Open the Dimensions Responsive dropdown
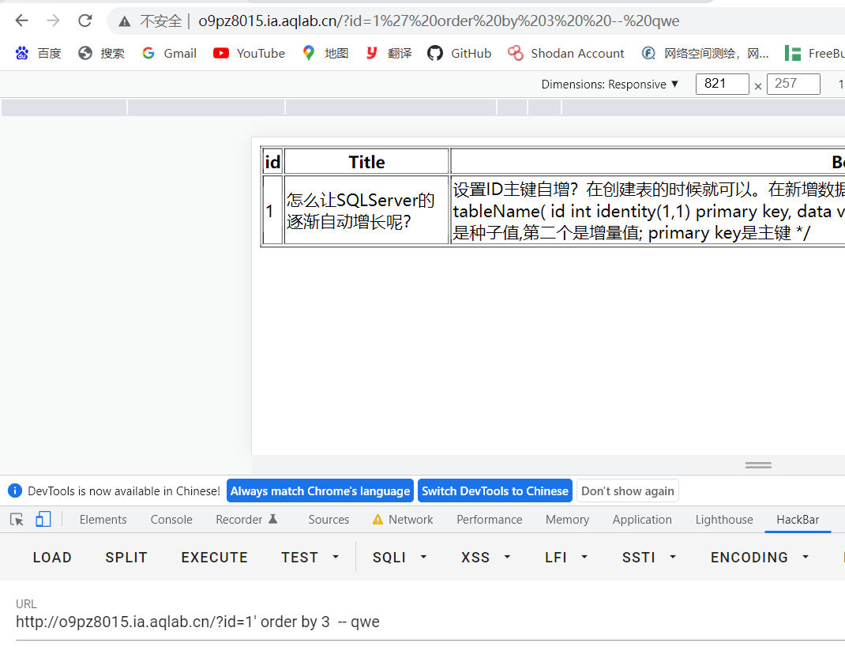This screenshot has height=669, width=845. [610, 84]
